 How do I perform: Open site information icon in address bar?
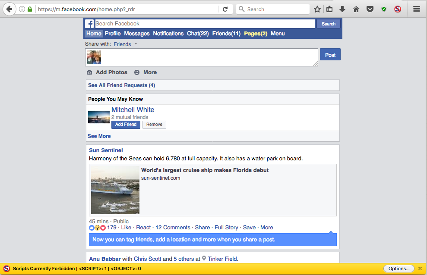pos(22,9)
